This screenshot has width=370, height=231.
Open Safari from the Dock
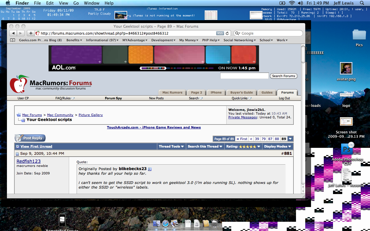pos(165,223)
